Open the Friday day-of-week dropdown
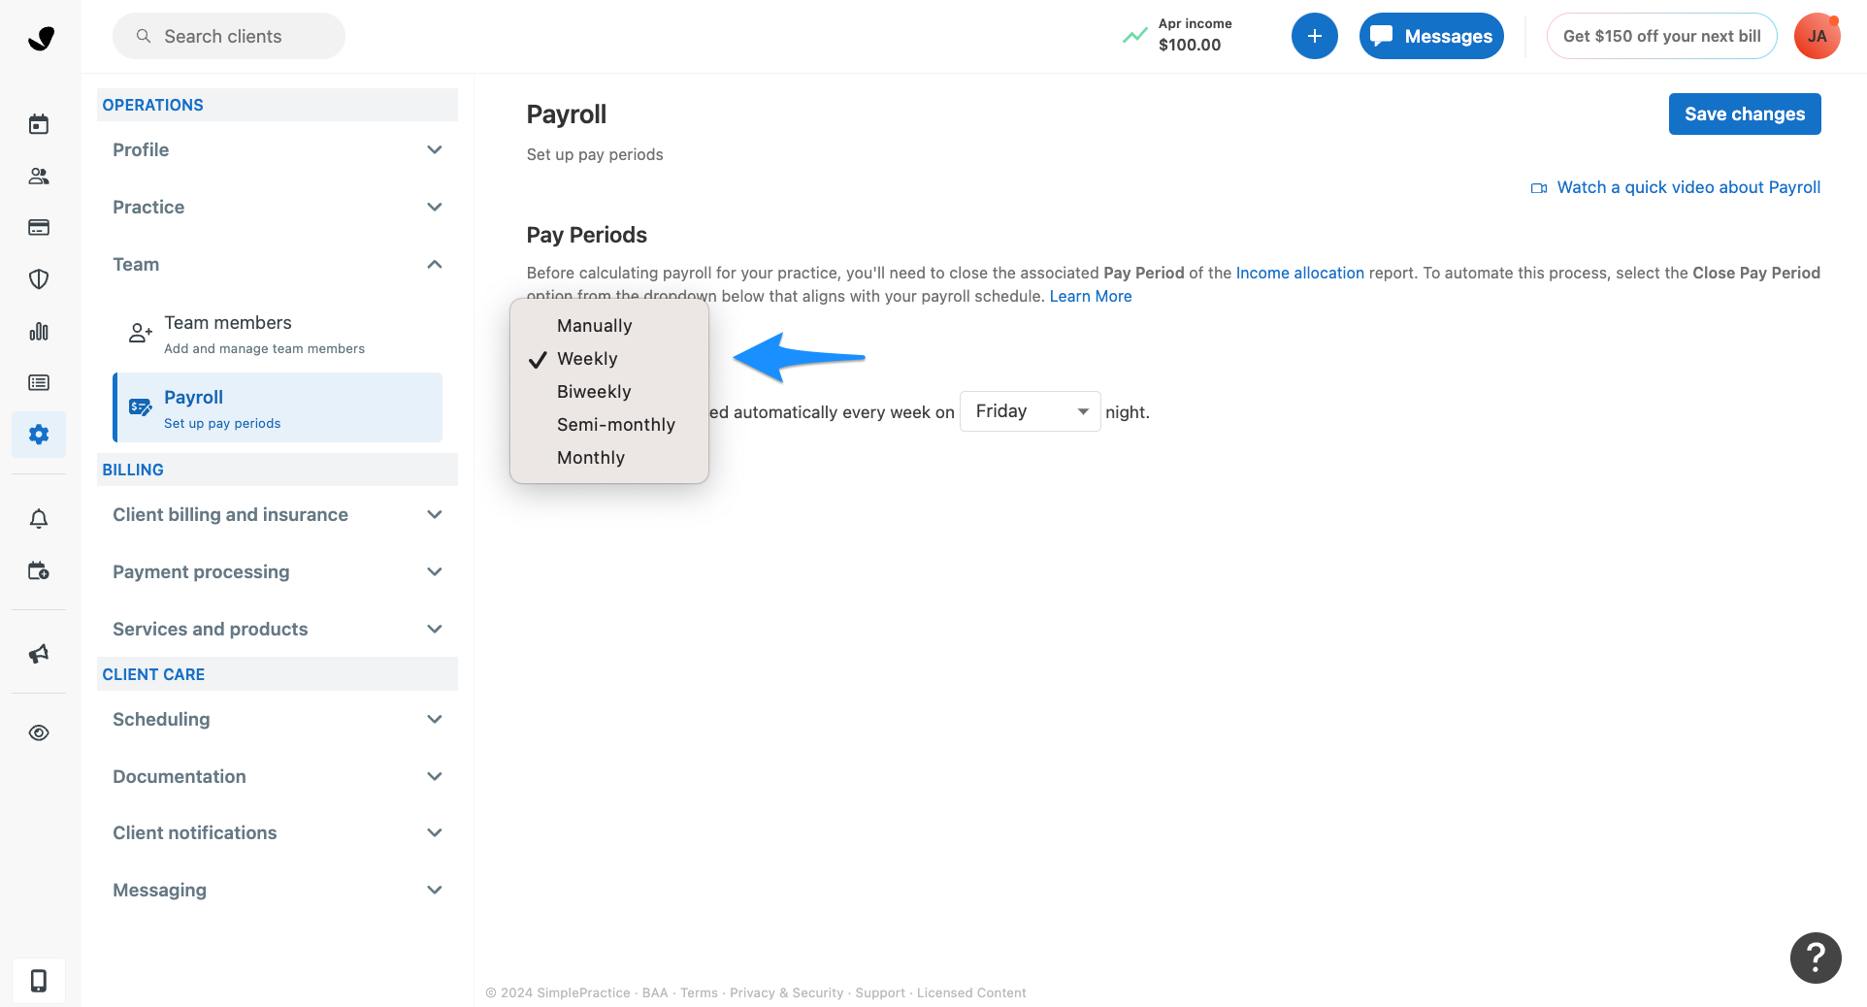Screen dimensions: 1867x1007 tap(1030, 410)
